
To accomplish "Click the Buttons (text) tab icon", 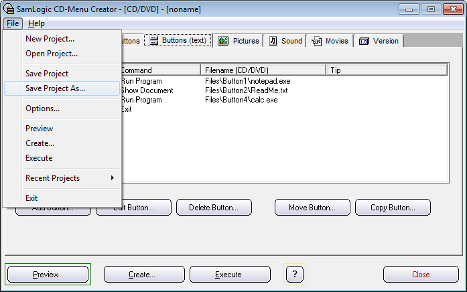I will [x=153, y=40].
